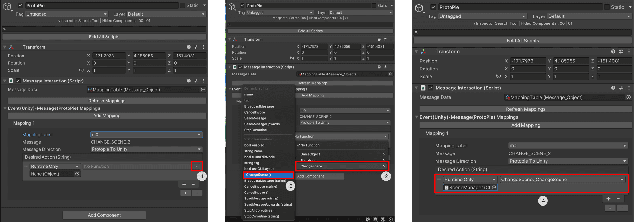Screen dimensions: 634x222
Task: Open Transform help icon in right panel
Action: click(x=613, y=51)
